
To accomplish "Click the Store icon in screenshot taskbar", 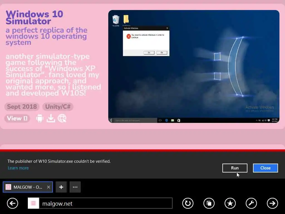I will pos(179,120).
